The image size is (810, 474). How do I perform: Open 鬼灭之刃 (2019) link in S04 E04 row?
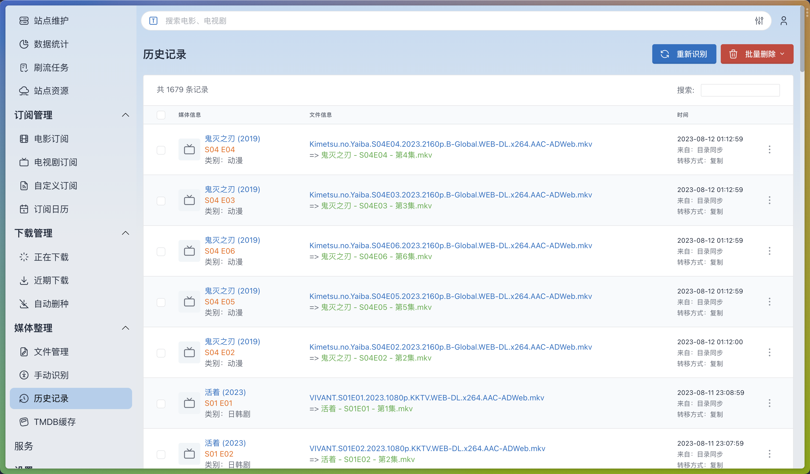point(233,139)
